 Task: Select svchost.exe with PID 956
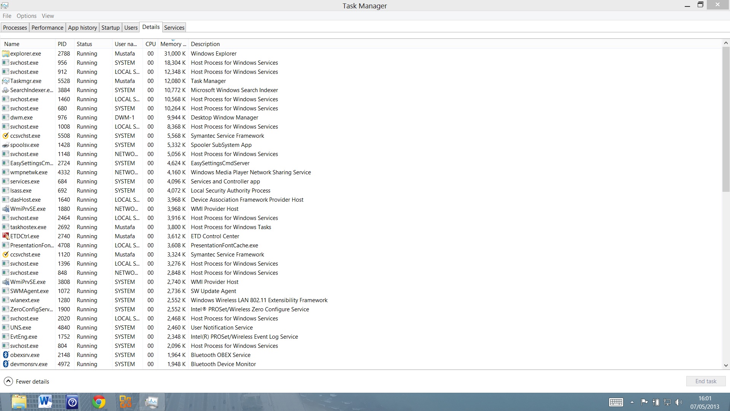pyautogui.click(x=361, y=63)
